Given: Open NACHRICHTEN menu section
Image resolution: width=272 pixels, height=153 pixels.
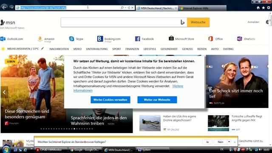Looking at the screenshot, I should coord(59,49).
